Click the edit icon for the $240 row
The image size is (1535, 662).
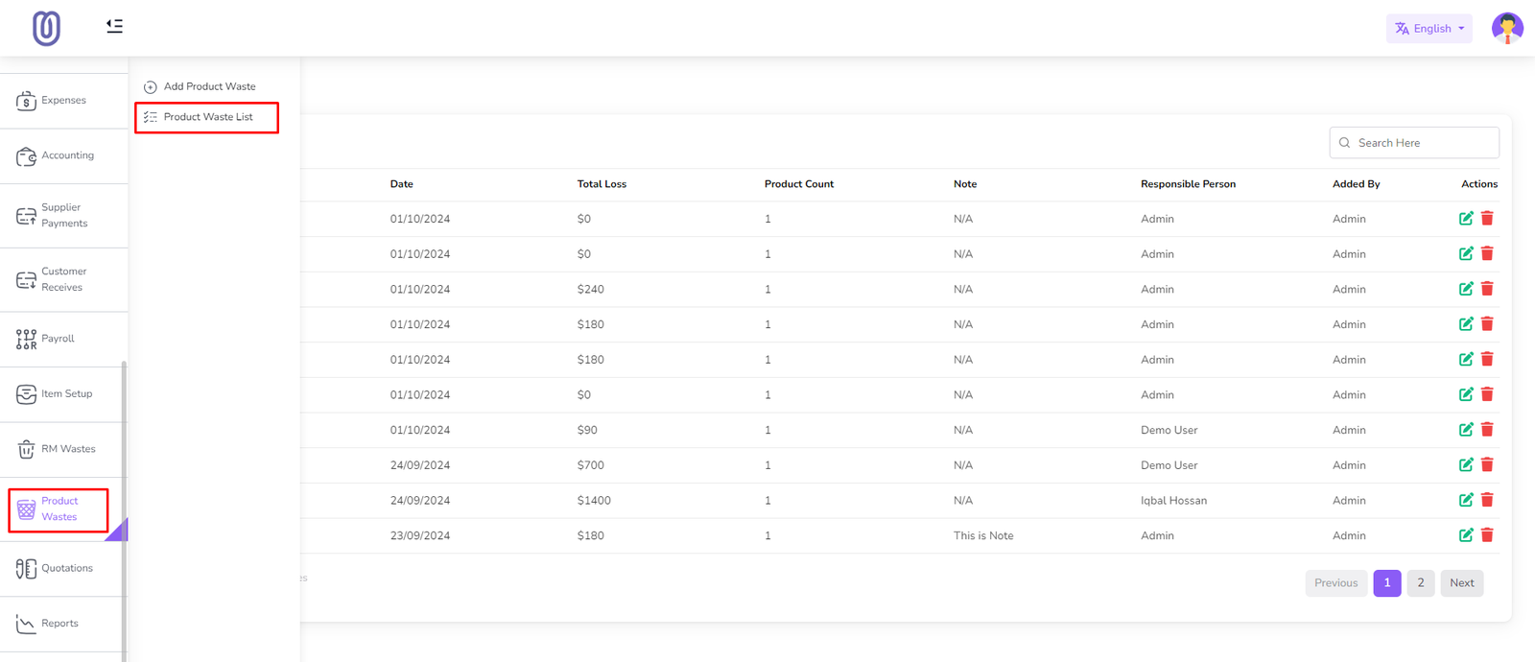pos(1465,289)
